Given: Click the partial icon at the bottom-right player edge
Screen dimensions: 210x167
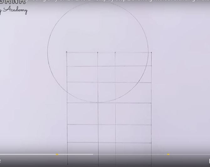Looking at the screenshot, I should pos(209,161).
